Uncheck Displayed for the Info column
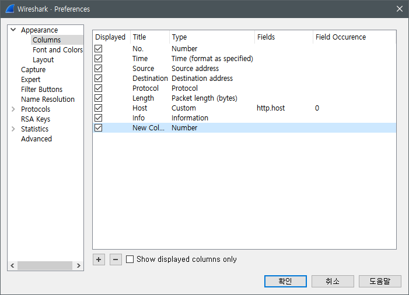 (99, 118)
